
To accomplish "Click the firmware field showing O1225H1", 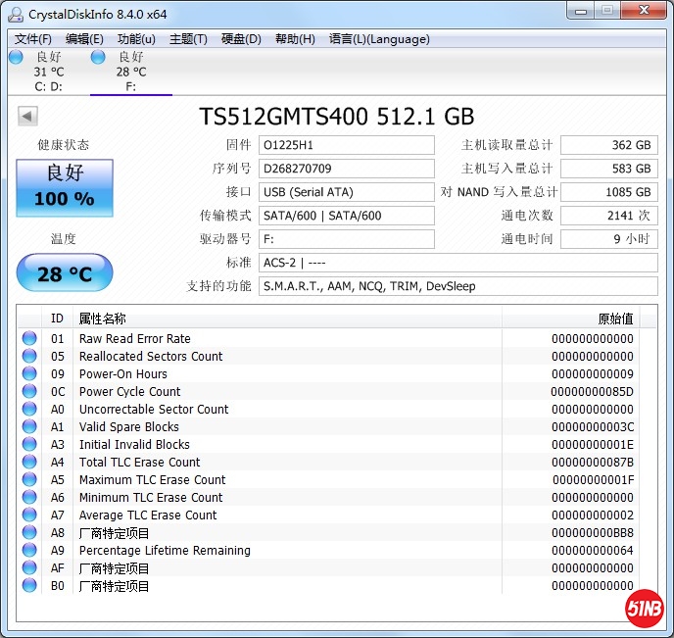I will [x=346, y=145].
